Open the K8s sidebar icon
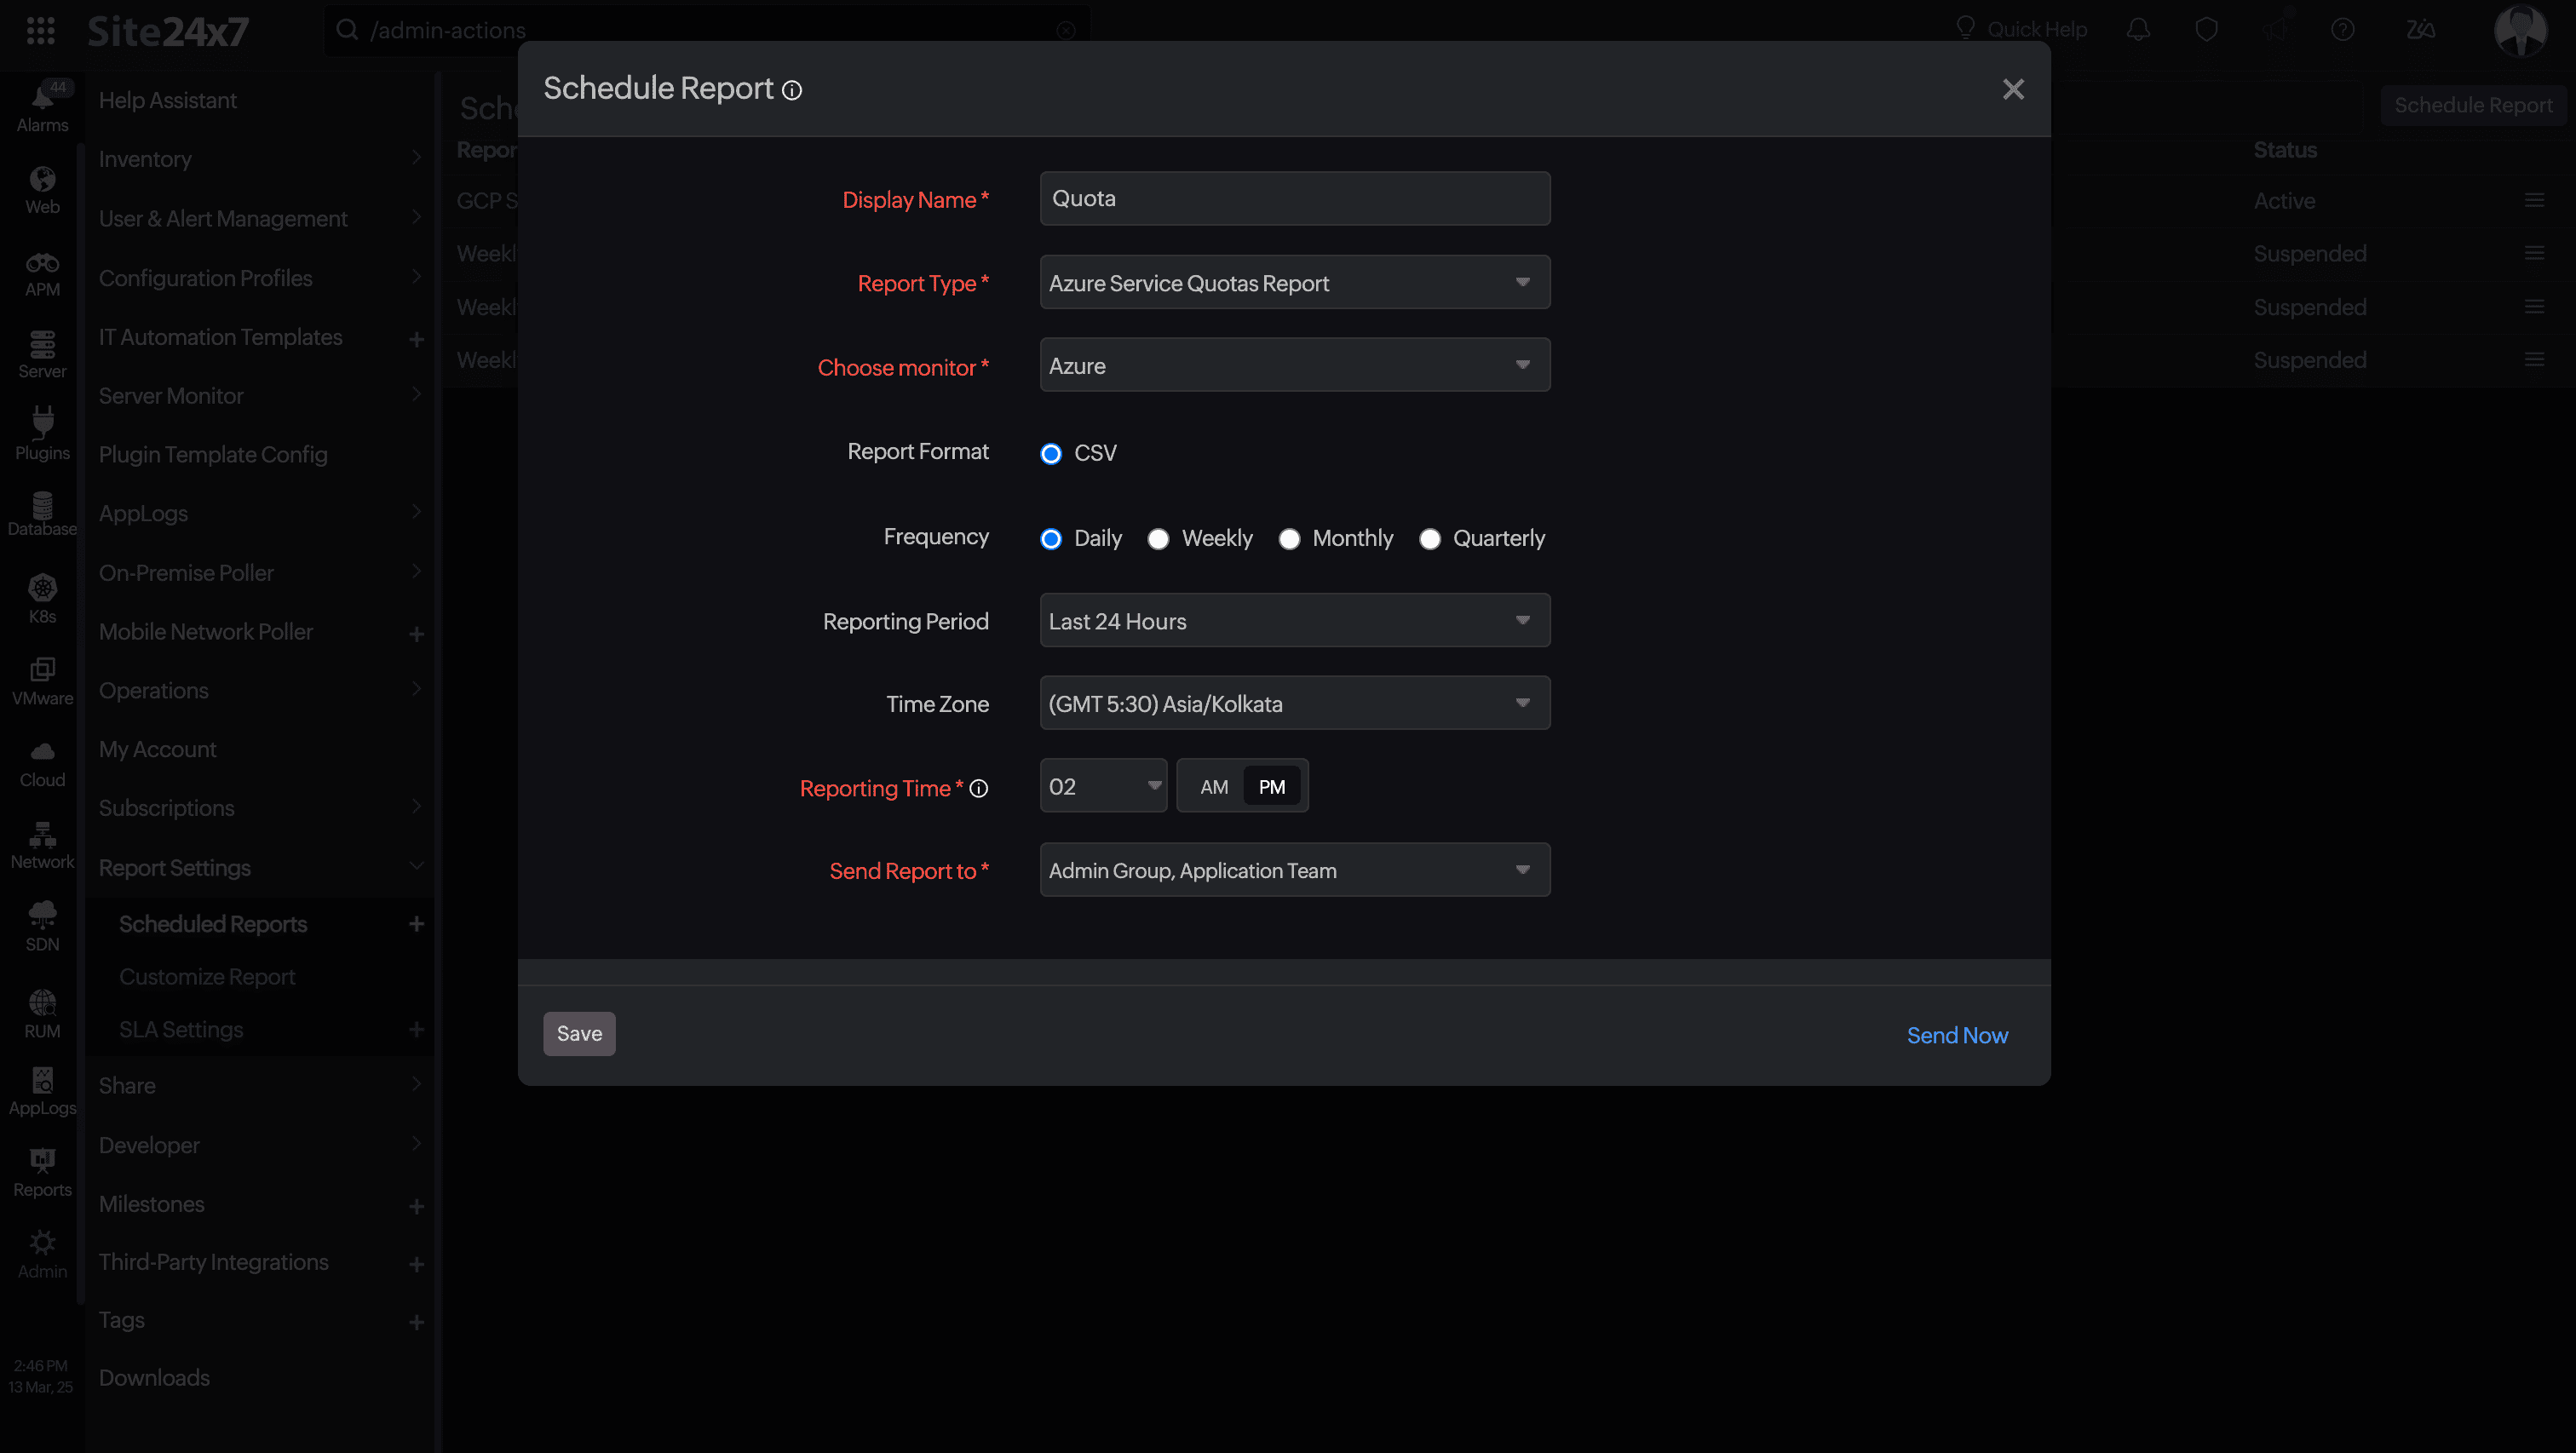2576x1453 pixels. tap(42, 598)
